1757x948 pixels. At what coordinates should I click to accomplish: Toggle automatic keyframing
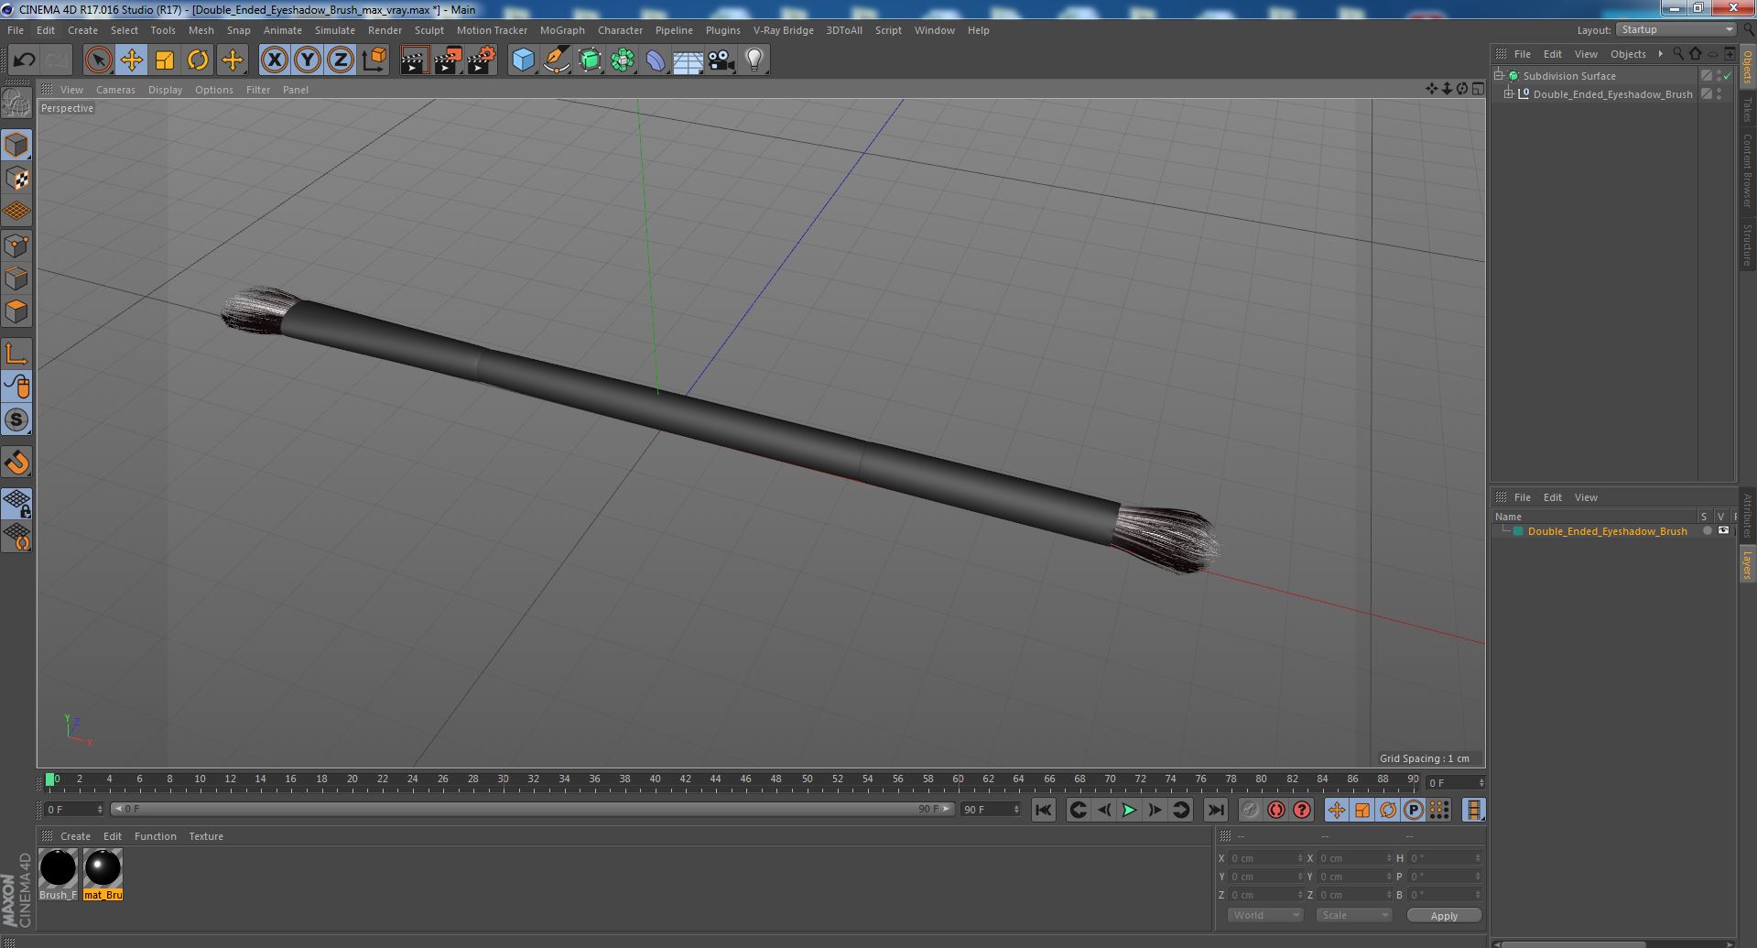point(1275,810)
